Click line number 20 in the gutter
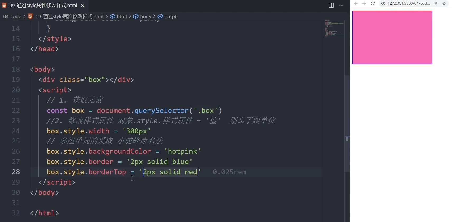452x222 pixels. tap(16, 90)
